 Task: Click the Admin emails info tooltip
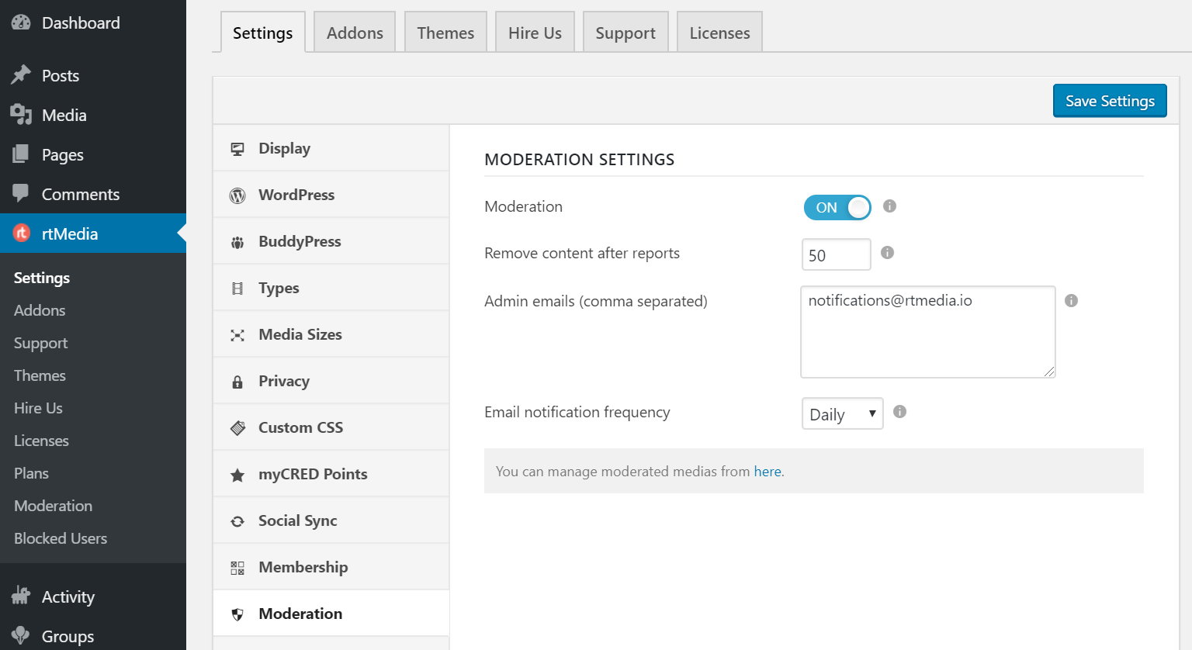point(1071,300)
